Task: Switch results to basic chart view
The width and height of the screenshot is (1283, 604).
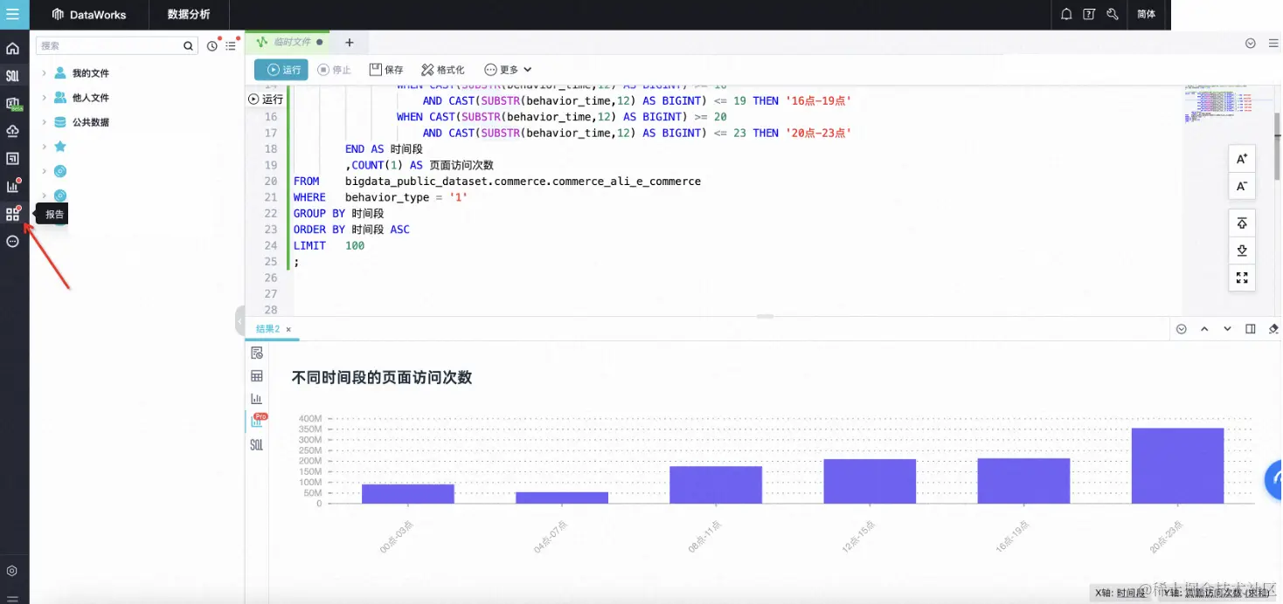Action: 257,398
